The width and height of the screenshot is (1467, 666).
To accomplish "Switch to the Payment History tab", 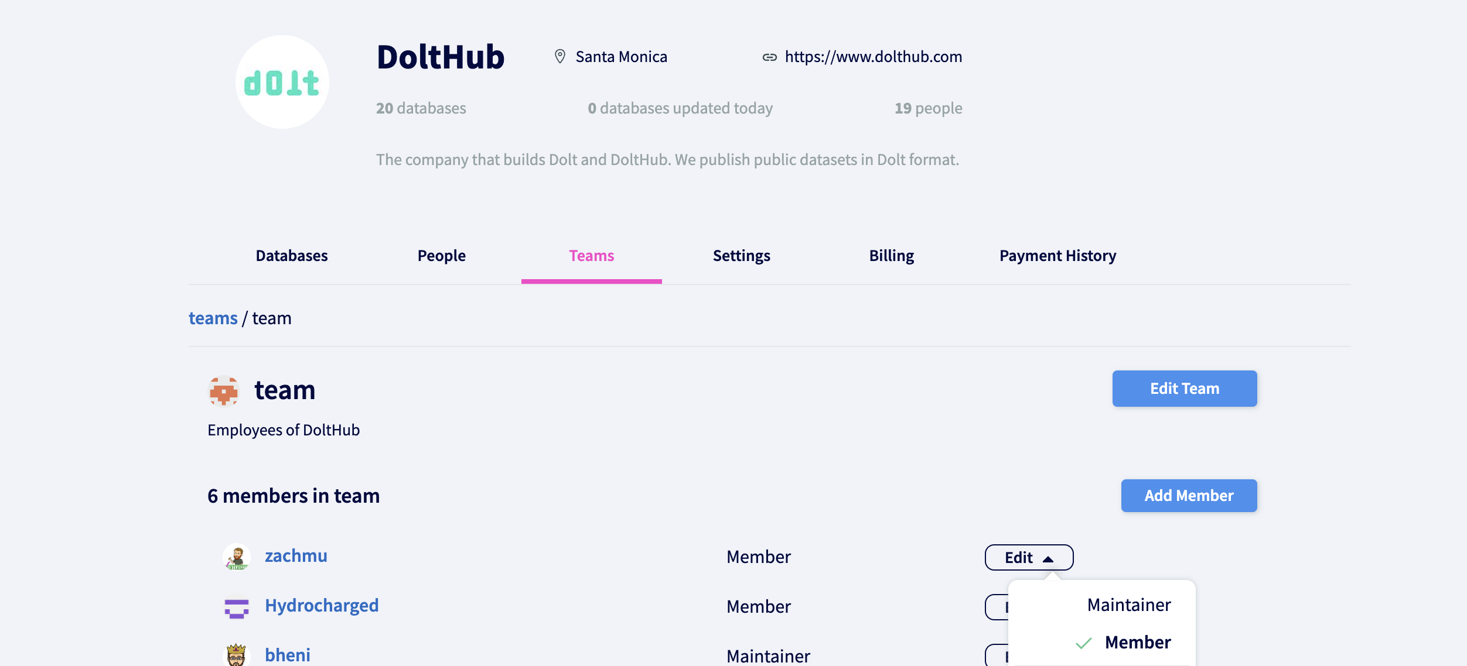I will coord(1057,256).
